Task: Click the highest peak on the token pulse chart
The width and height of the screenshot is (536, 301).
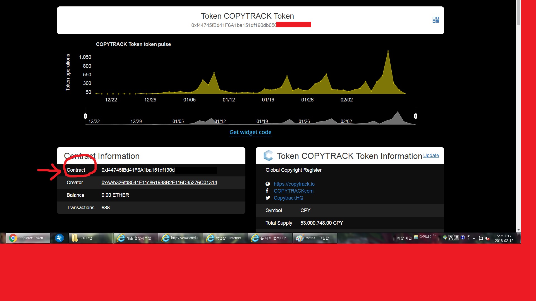Action: tap(388, 51)
